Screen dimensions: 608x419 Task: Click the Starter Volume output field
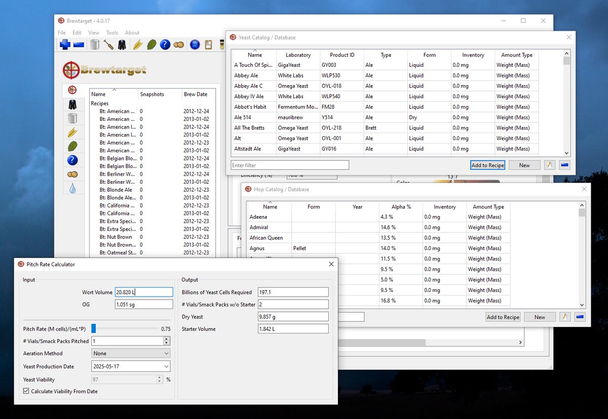tap(293, 329)
